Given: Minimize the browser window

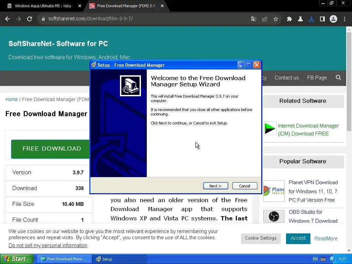Looking at the screenshot, I should pyautogui.click(x=323, y=3).
